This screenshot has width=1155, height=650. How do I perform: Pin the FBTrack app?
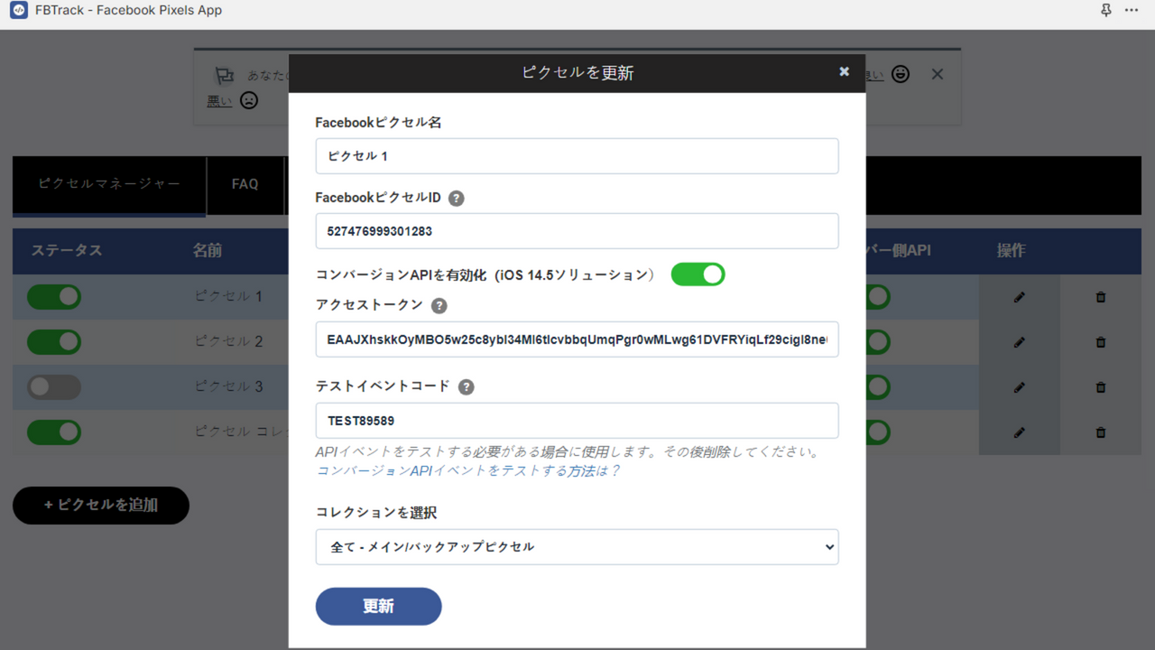[1106, 11]
